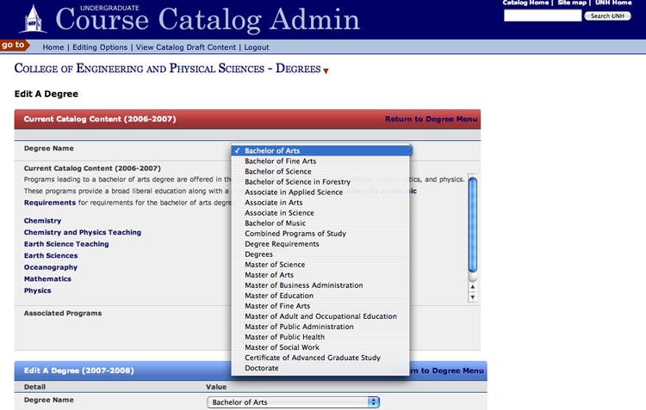Choose the Doctorate option

coord(321,368)
